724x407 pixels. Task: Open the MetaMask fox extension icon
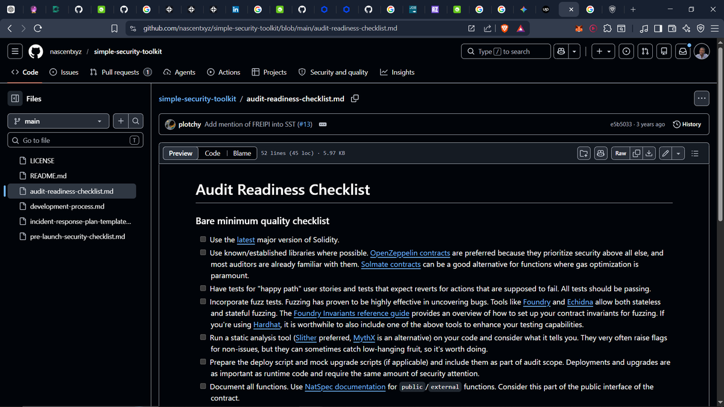tap(579, 28)
